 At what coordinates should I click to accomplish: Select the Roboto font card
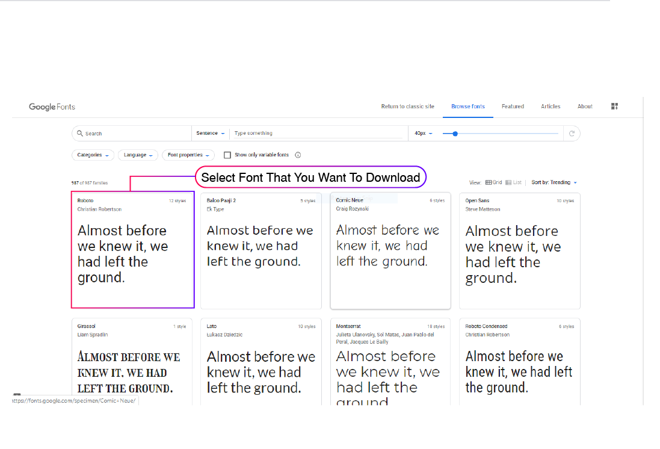132,250
